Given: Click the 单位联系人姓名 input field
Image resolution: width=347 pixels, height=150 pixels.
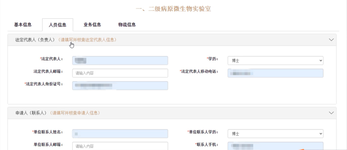Looking at the screenshot, I should 120,133.
